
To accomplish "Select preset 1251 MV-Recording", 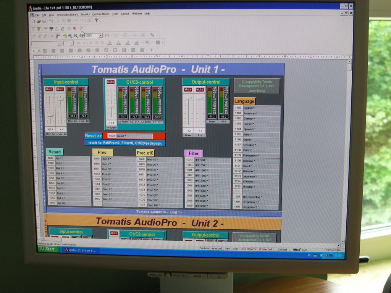I will 256,197.
